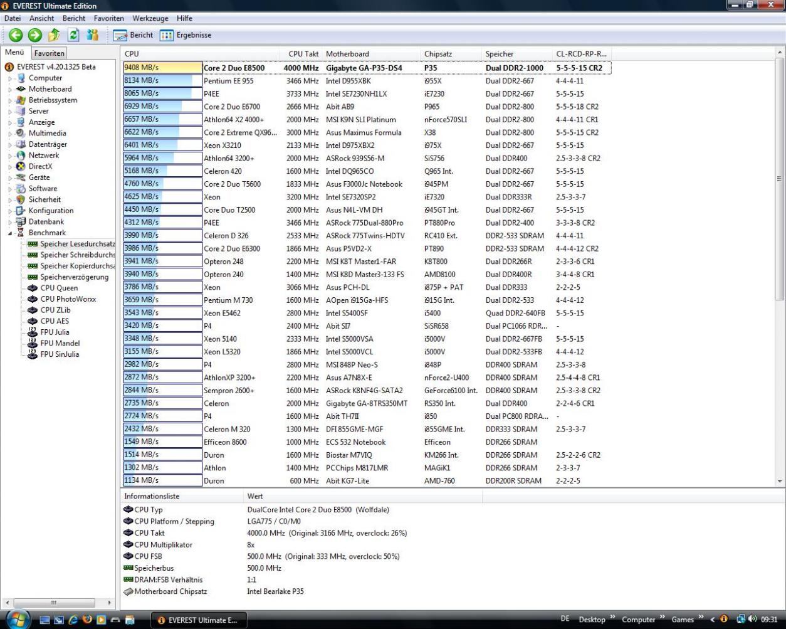Screen dimensions: 786x629
Task: Select Speicher Schreibdurchsatz benchmark
Action: pyautogui.click(x=71, y=255)
